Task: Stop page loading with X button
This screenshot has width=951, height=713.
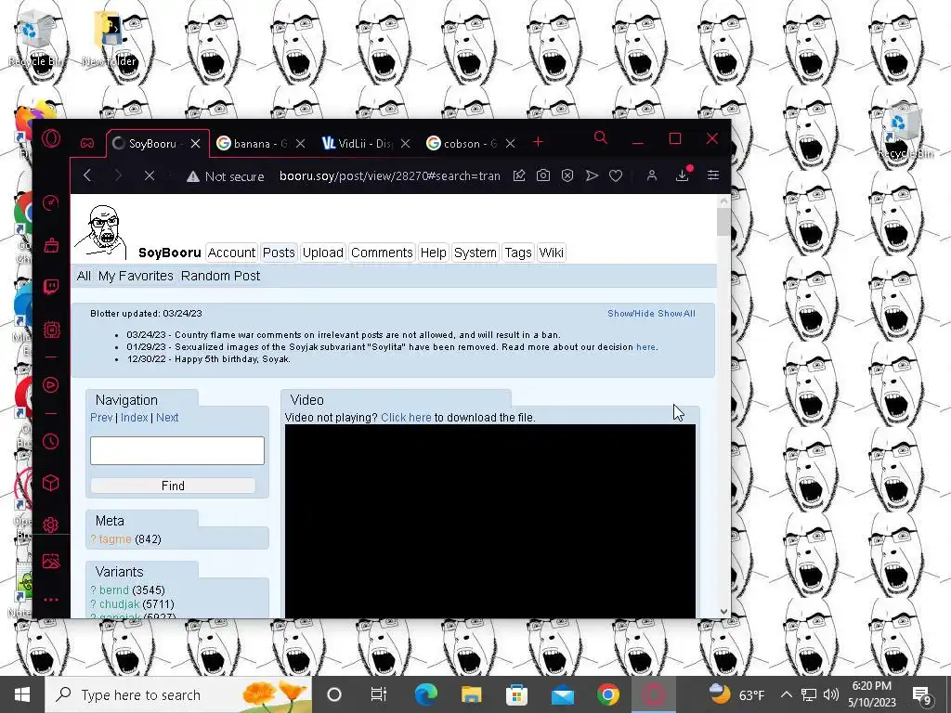Action: (150, 175)
